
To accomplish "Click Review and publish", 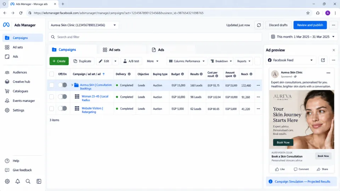I will point(310,25).
